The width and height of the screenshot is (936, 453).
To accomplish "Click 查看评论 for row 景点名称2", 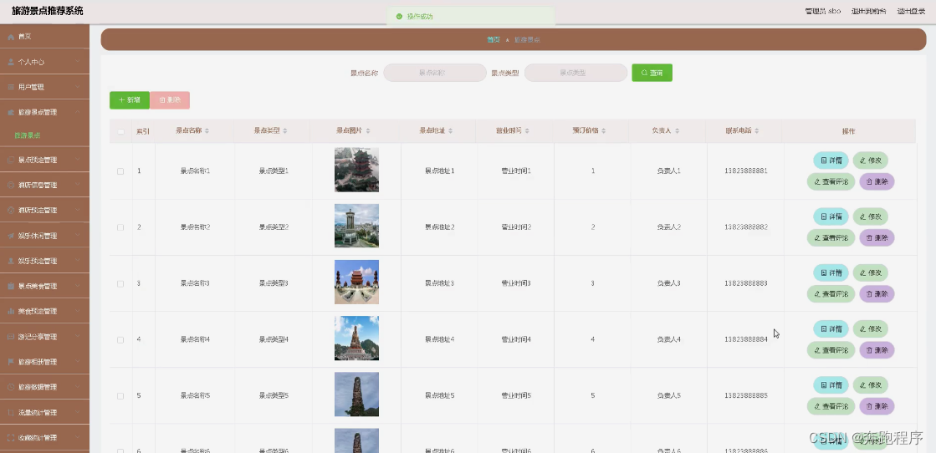I will click(x=831, y=237).
